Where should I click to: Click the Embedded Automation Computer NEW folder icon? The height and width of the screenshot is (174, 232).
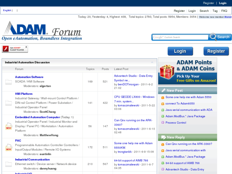tap(9, 126)
